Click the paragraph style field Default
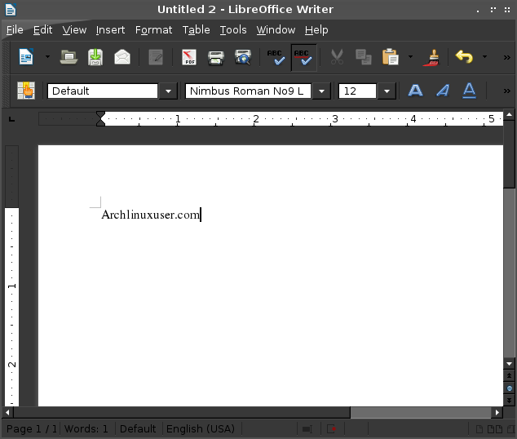Viewport: 517px width, 439px height. click(x=103, y=91)
